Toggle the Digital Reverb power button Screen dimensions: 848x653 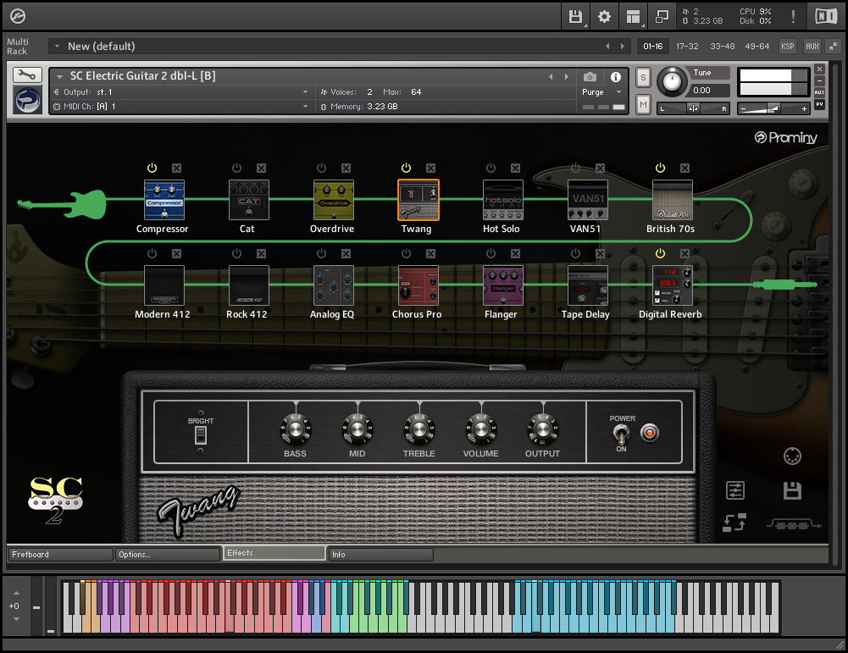click(660, 253)
